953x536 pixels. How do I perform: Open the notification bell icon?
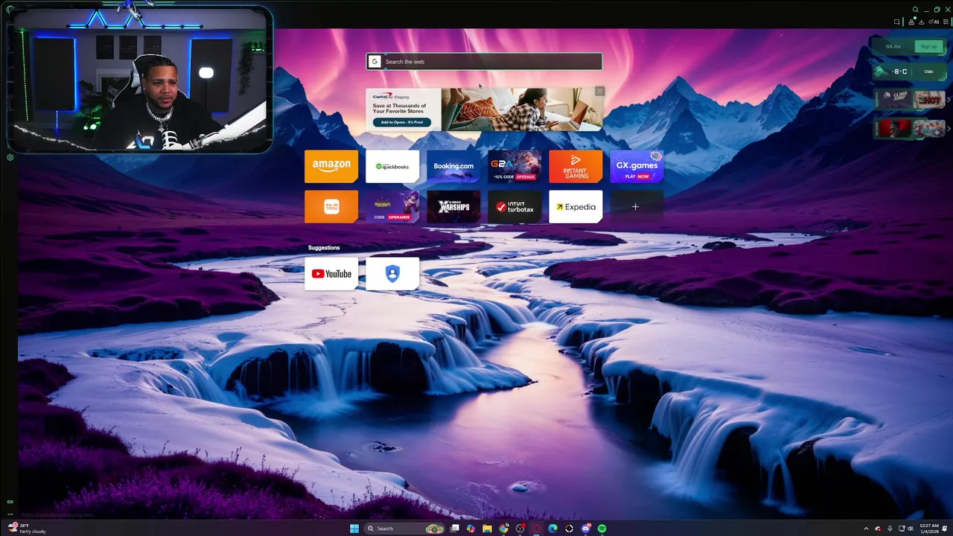coord(944,529)
